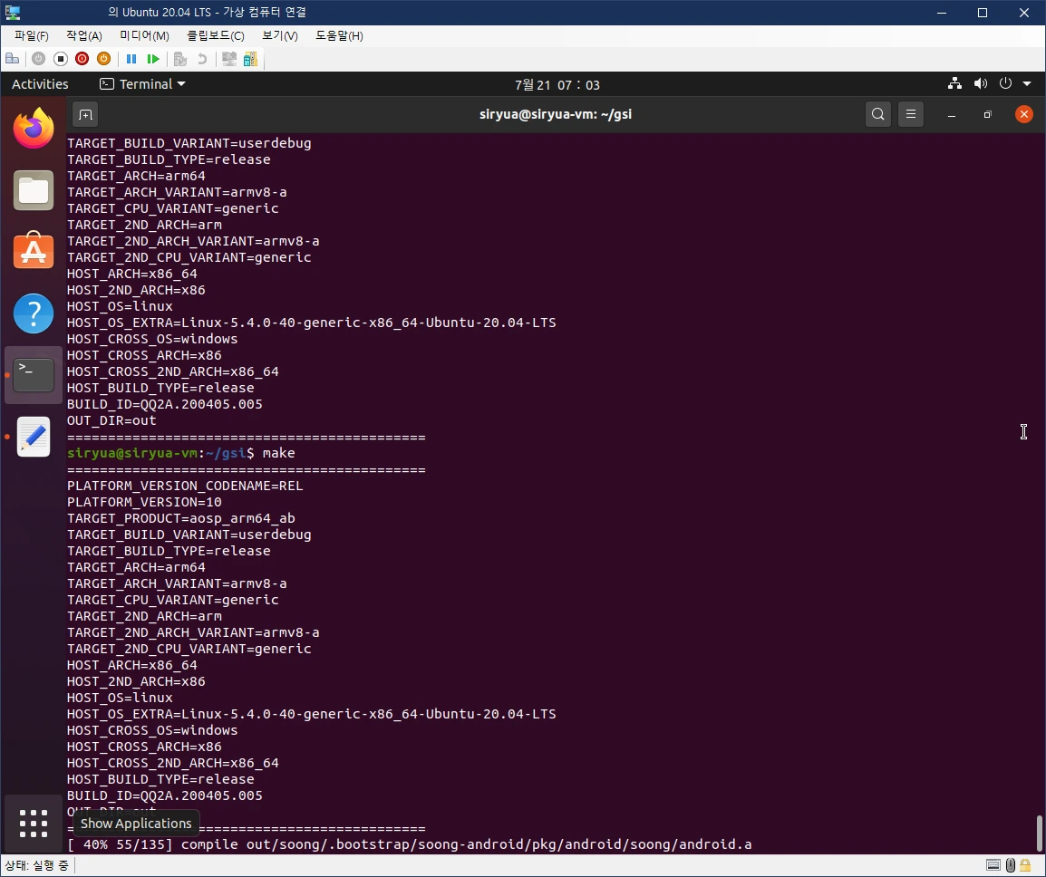
Task: Click the PLATFORM_VERSION=10 line
Action: tap(145, 502)
